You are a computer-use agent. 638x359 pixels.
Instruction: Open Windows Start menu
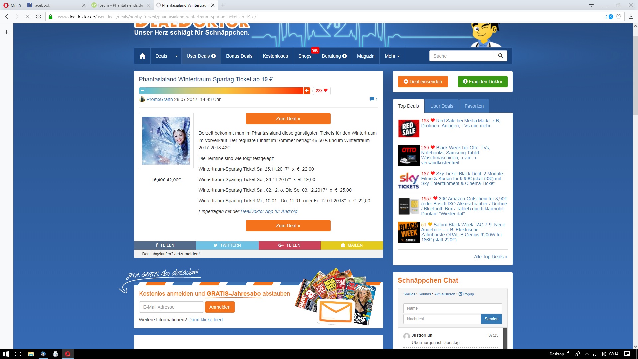[6, 354]
